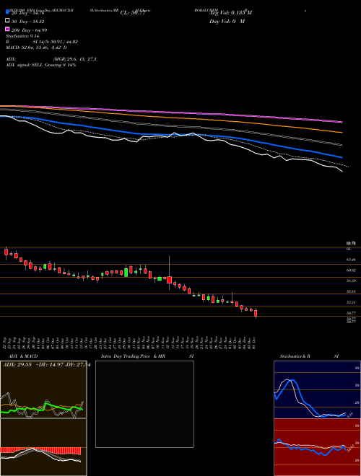Click the 'ADX signal: SELL Growing @ 14%' line
Image resolution: width=361 pixels, height=476 pixels.
[x=40, y=65]
